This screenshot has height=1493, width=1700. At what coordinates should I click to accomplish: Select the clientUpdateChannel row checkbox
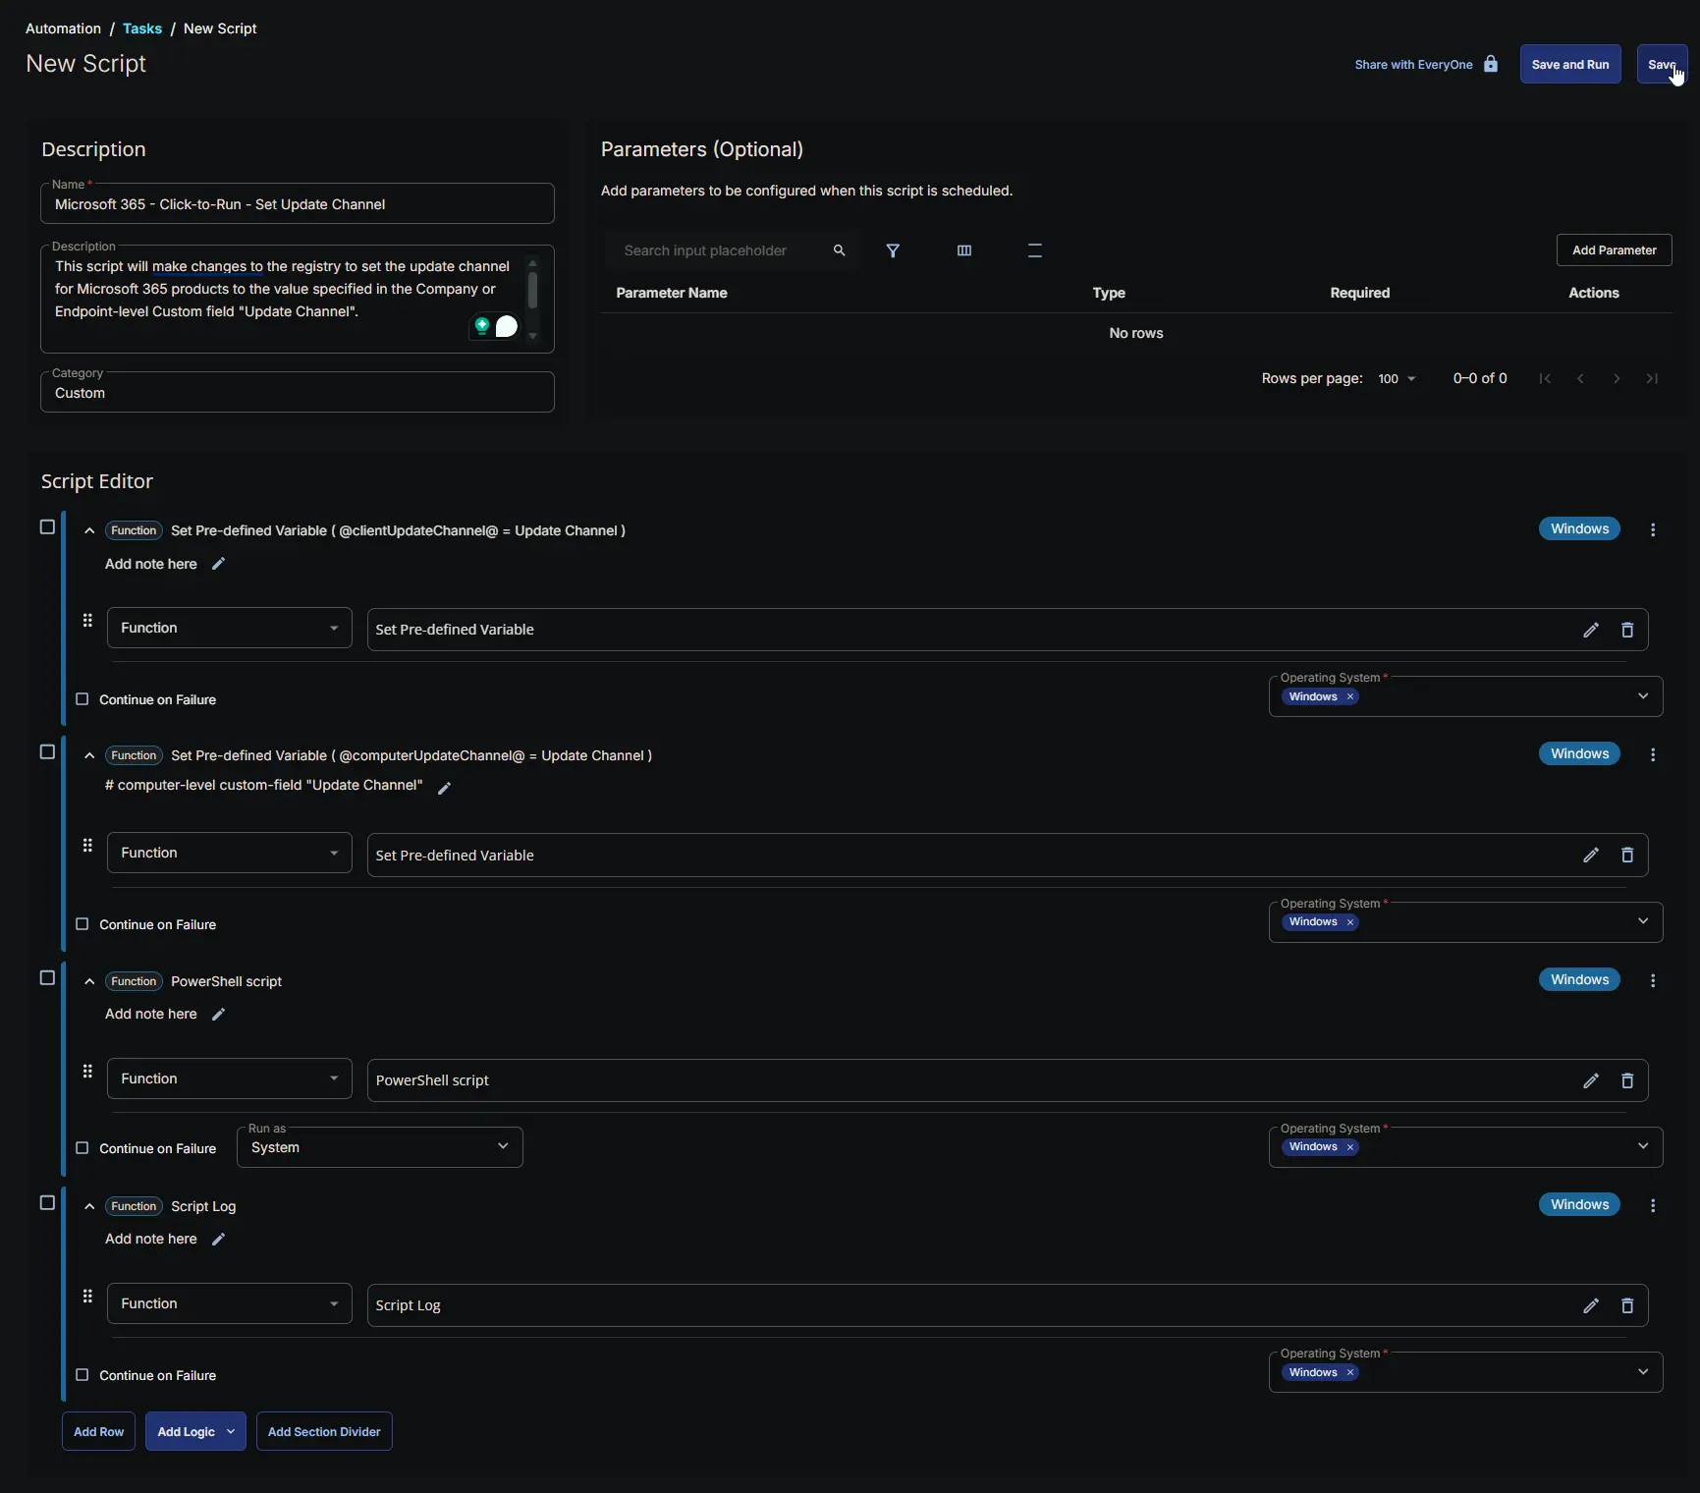tap(47, 527)
